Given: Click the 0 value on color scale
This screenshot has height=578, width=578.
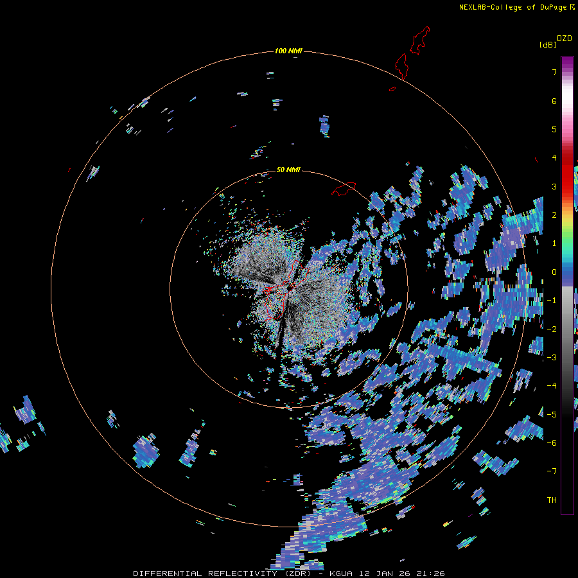Looking at the screenshot, I should click(x=554, y=272).
